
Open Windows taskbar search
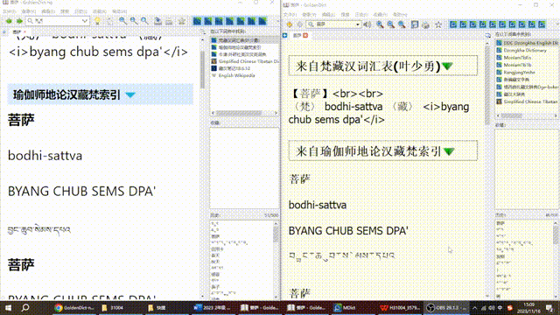pos(25,308)
